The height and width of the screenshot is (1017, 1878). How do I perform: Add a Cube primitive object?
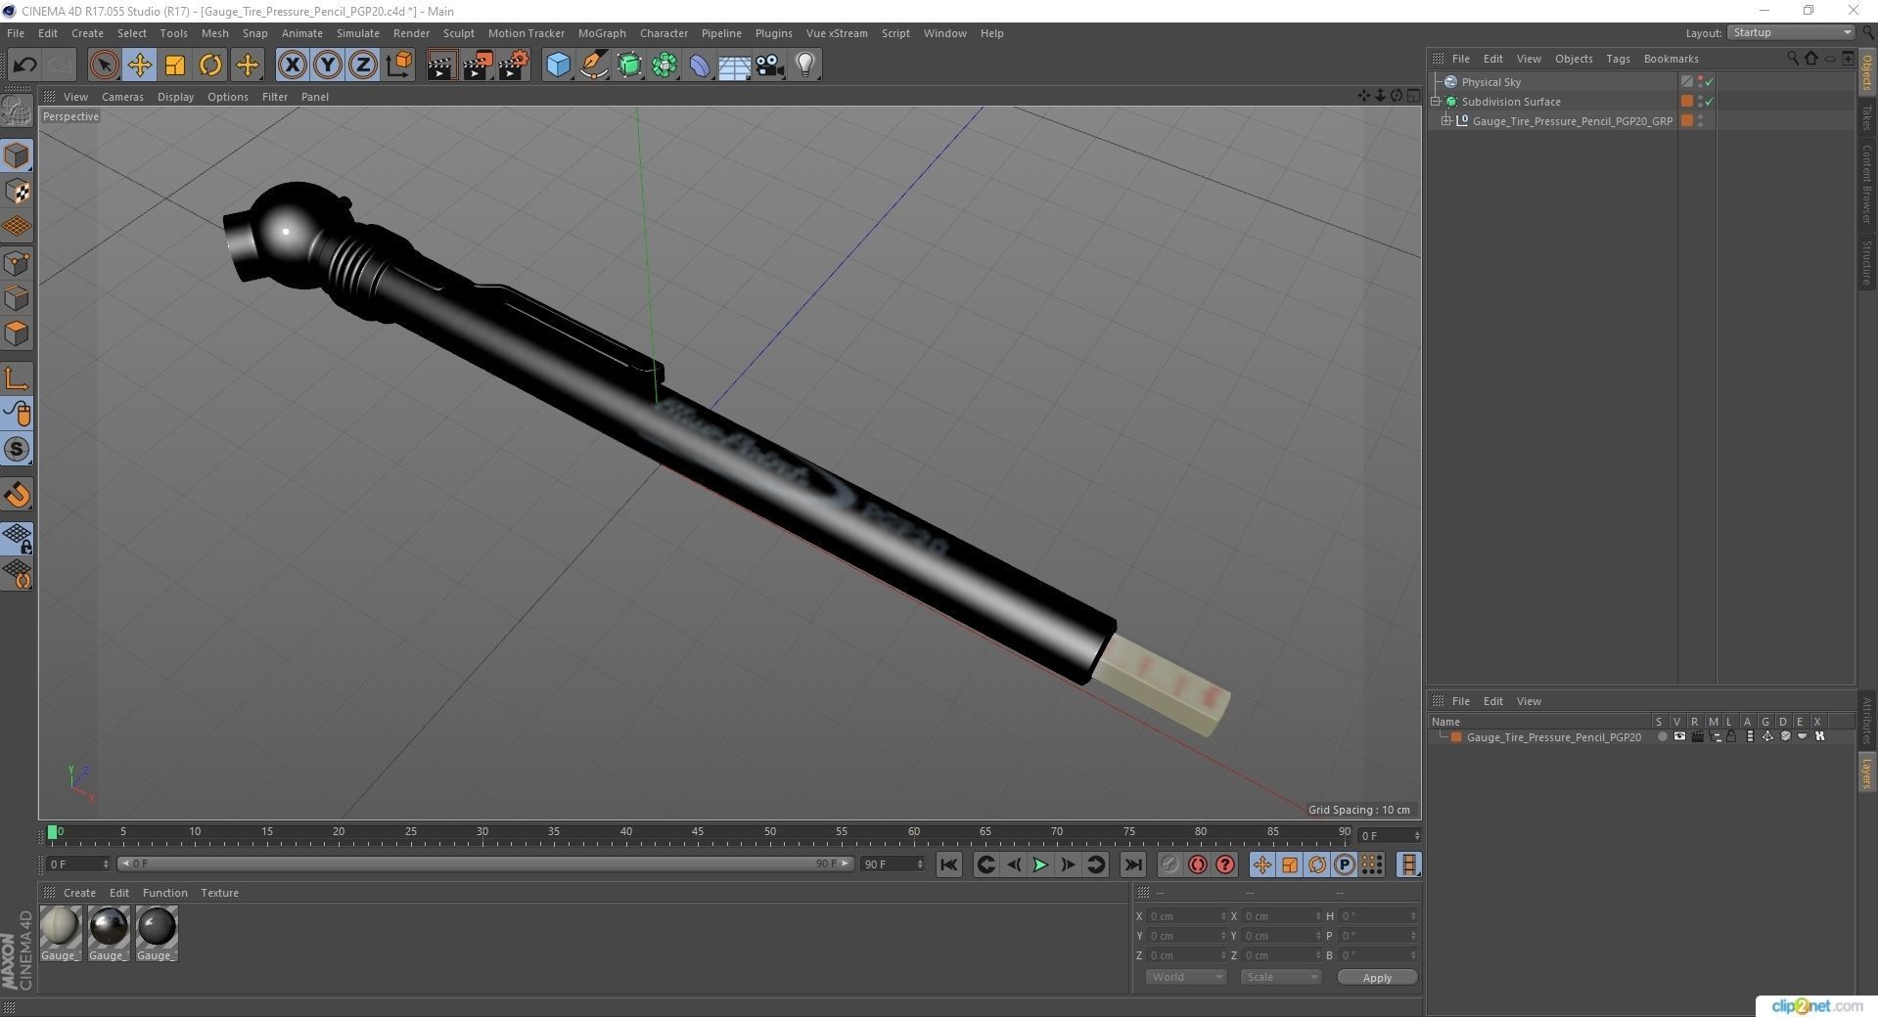558,66
